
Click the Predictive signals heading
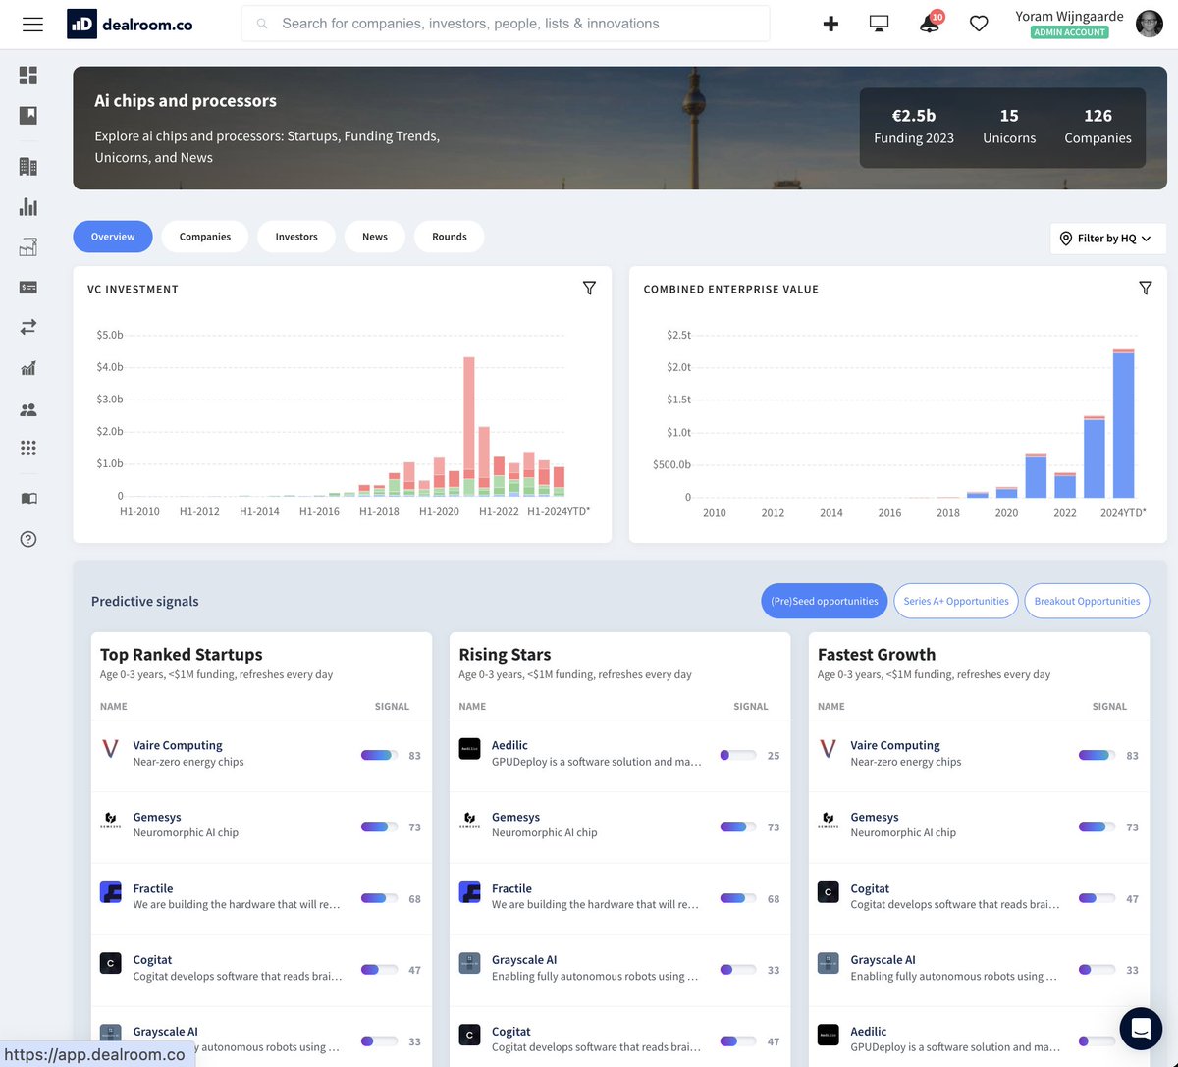145,601
